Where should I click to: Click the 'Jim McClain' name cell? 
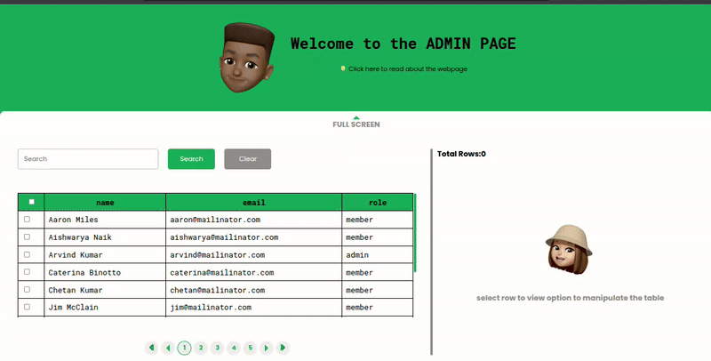point(105,308)
